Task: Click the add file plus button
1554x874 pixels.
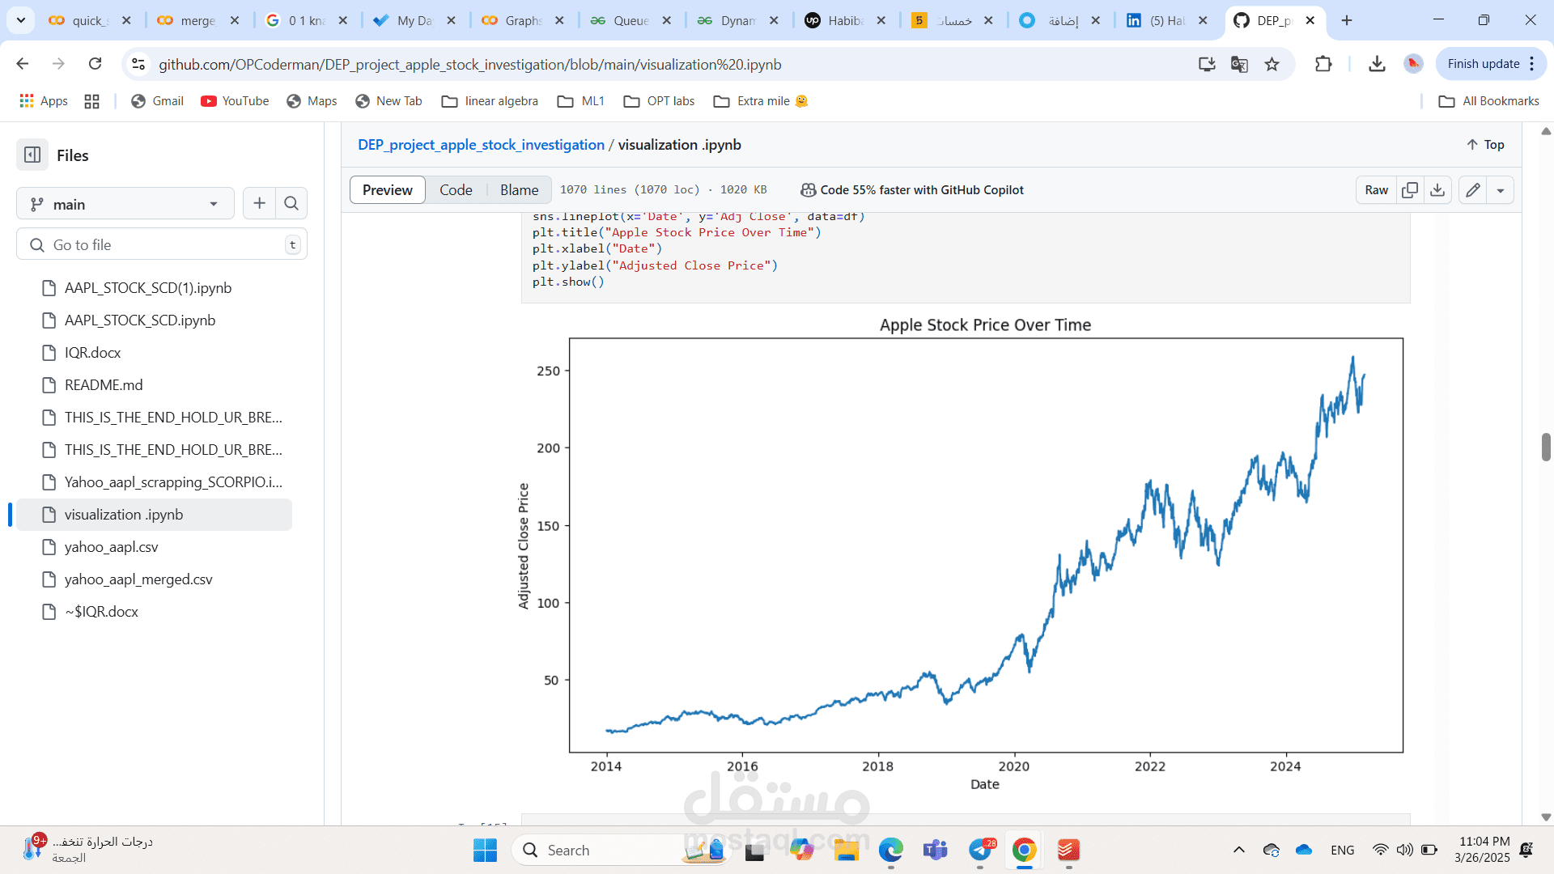Action: point(259,203)
